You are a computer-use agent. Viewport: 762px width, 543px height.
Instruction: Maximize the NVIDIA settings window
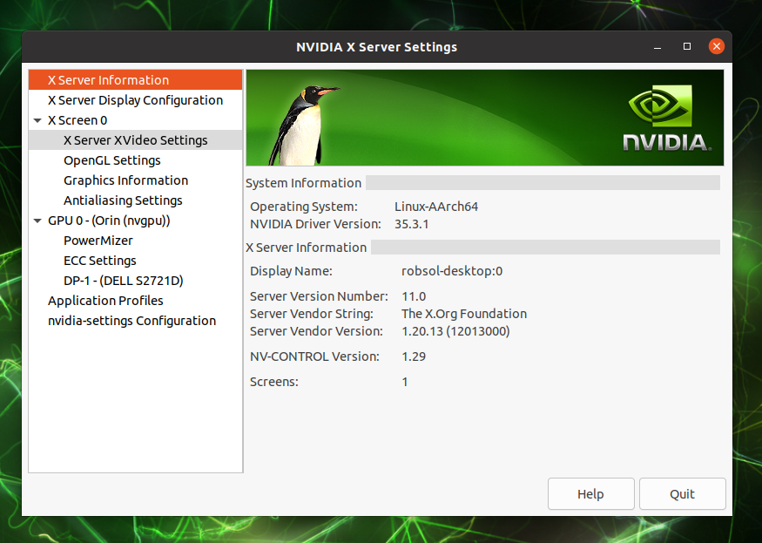[687, 46]
